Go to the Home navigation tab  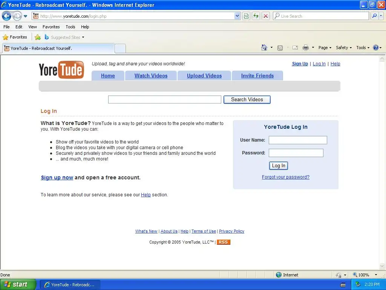point(108,76)
